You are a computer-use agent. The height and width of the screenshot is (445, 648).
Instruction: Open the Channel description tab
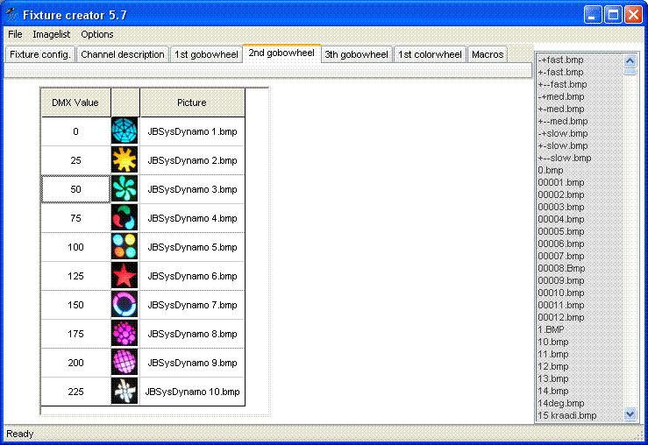122,54
